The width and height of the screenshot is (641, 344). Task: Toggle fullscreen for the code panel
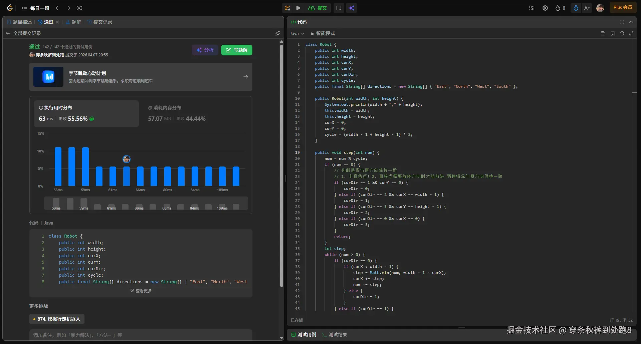[622, 22]
